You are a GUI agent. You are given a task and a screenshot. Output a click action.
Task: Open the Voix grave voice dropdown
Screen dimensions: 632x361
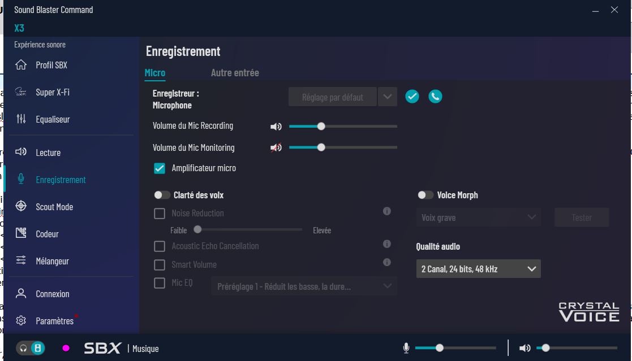(x=478, y=218)
